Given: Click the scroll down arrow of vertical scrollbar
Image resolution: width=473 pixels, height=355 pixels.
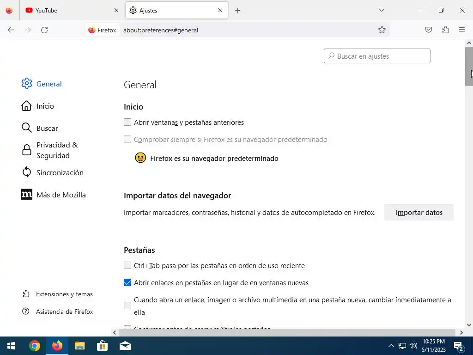Looking at the screenshot, I should [x=469, y=325].
